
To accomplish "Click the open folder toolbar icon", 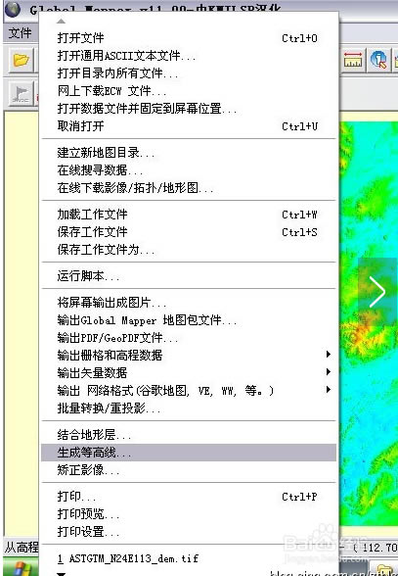I will [21, 60].
